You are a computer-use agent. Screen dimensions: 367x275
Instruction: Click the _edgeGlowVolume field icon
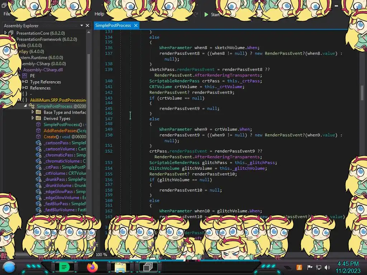(x=39, y=197)
